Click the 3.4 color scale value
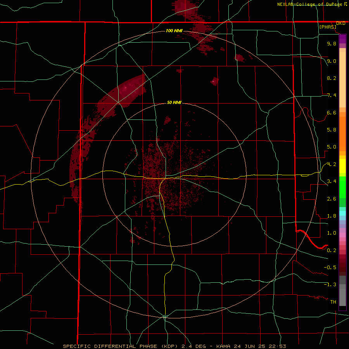 [x=332, y=181]
